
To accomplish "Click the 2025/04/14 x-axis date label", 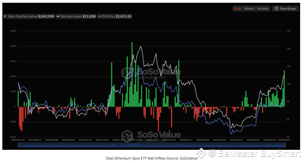I will [x=236, y=140].
